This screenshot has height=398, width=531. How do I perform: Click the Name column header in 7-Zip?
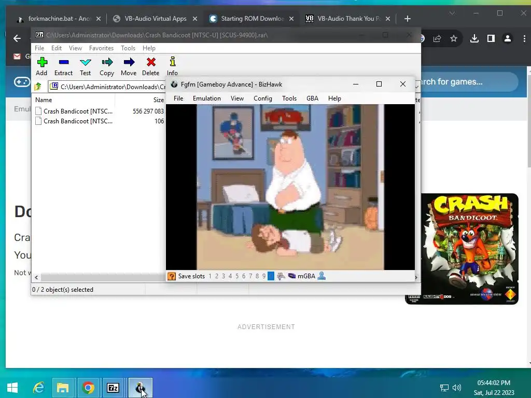pyautogui.click(x=74, y=100)
